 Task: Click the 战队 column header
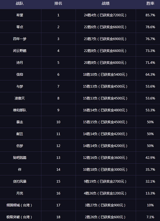point(20,4)
